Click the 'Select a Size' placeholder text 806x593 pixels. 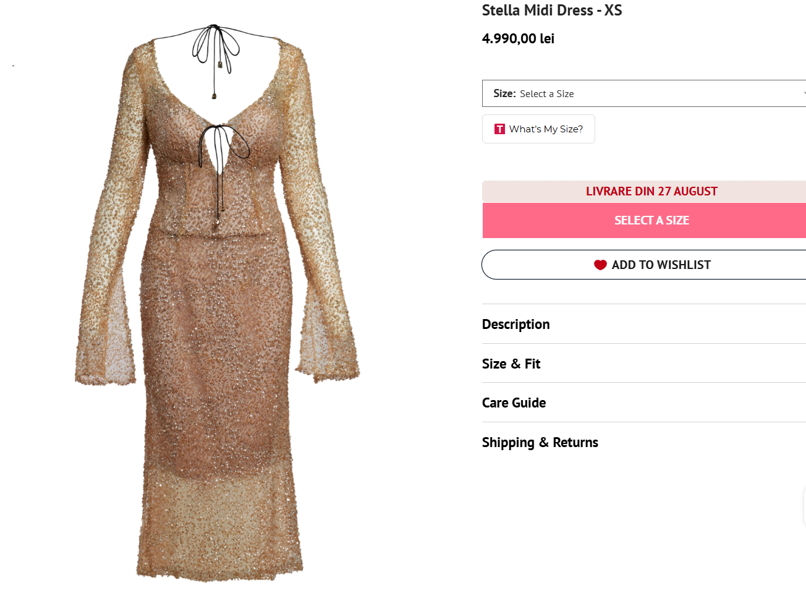tap(546, 94)
